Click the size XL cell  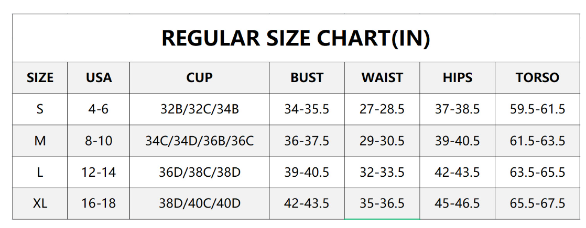[x=40, y=203]
